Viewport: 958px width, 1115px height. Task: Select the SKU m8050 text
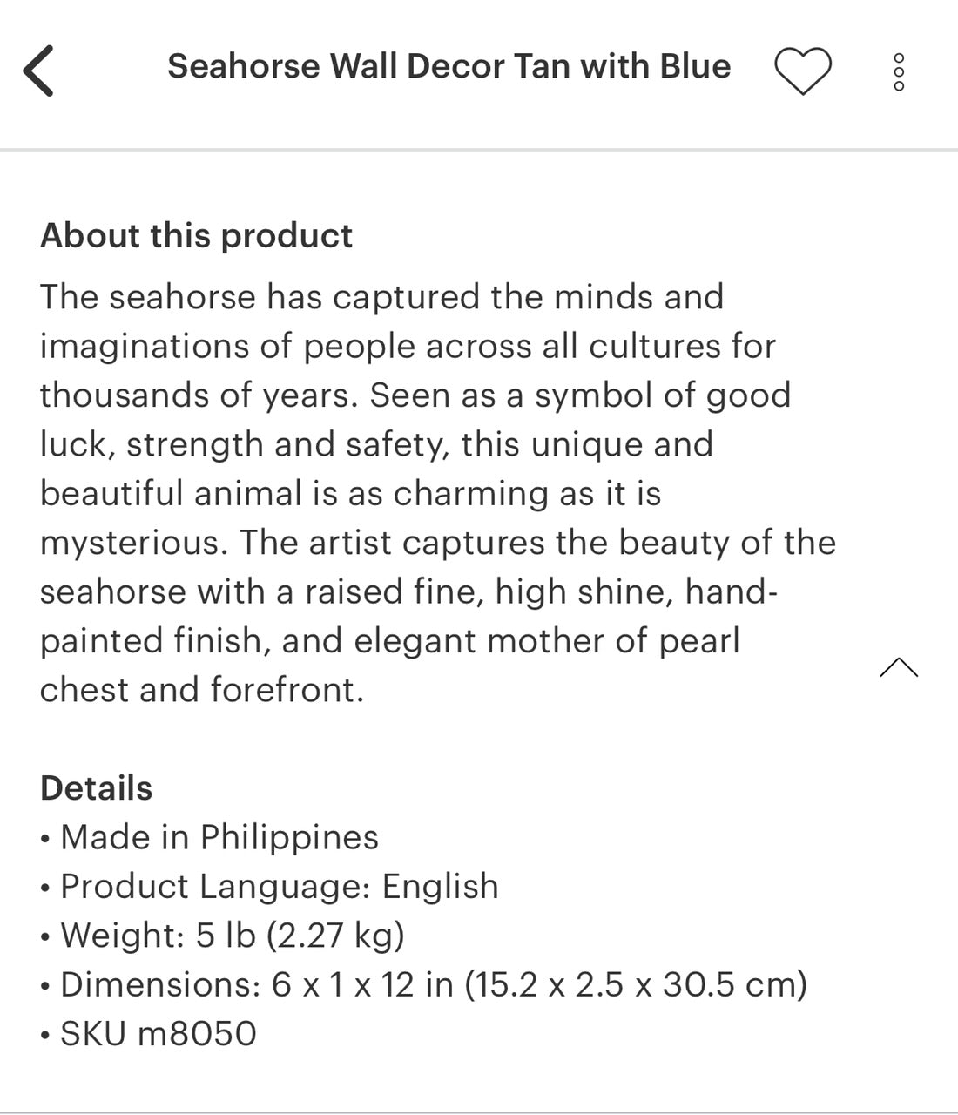[158, 1034]
